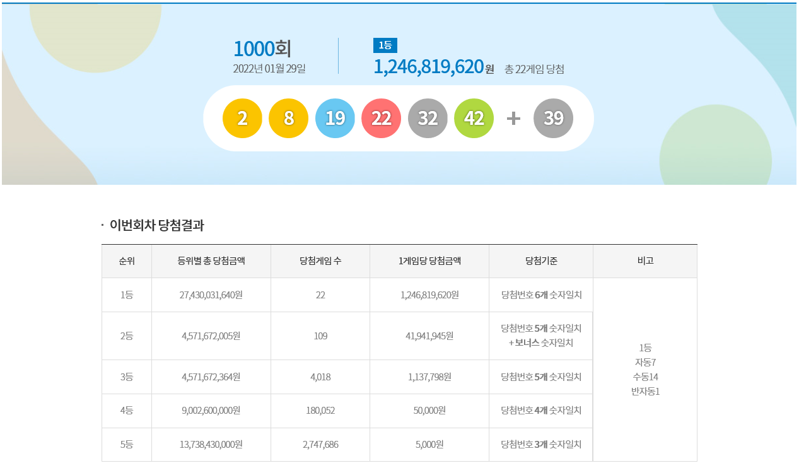Click the yellow number 2 lottery ball
The image size is (799, 468).
[x=243, y=118]
